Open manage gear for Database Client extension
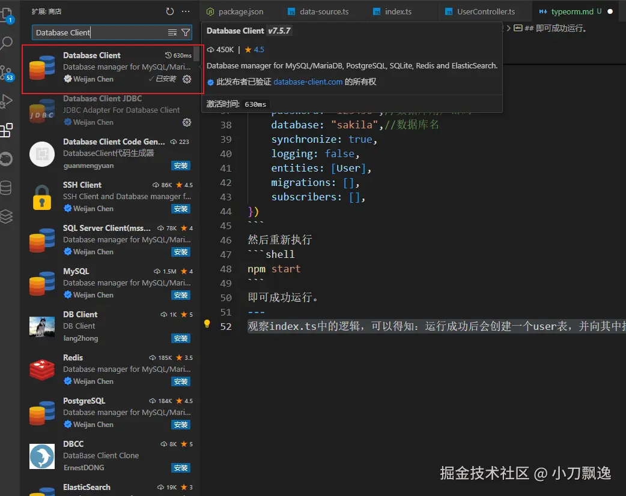This screenshot has width=626, height=496. click(x=187, y=79)
